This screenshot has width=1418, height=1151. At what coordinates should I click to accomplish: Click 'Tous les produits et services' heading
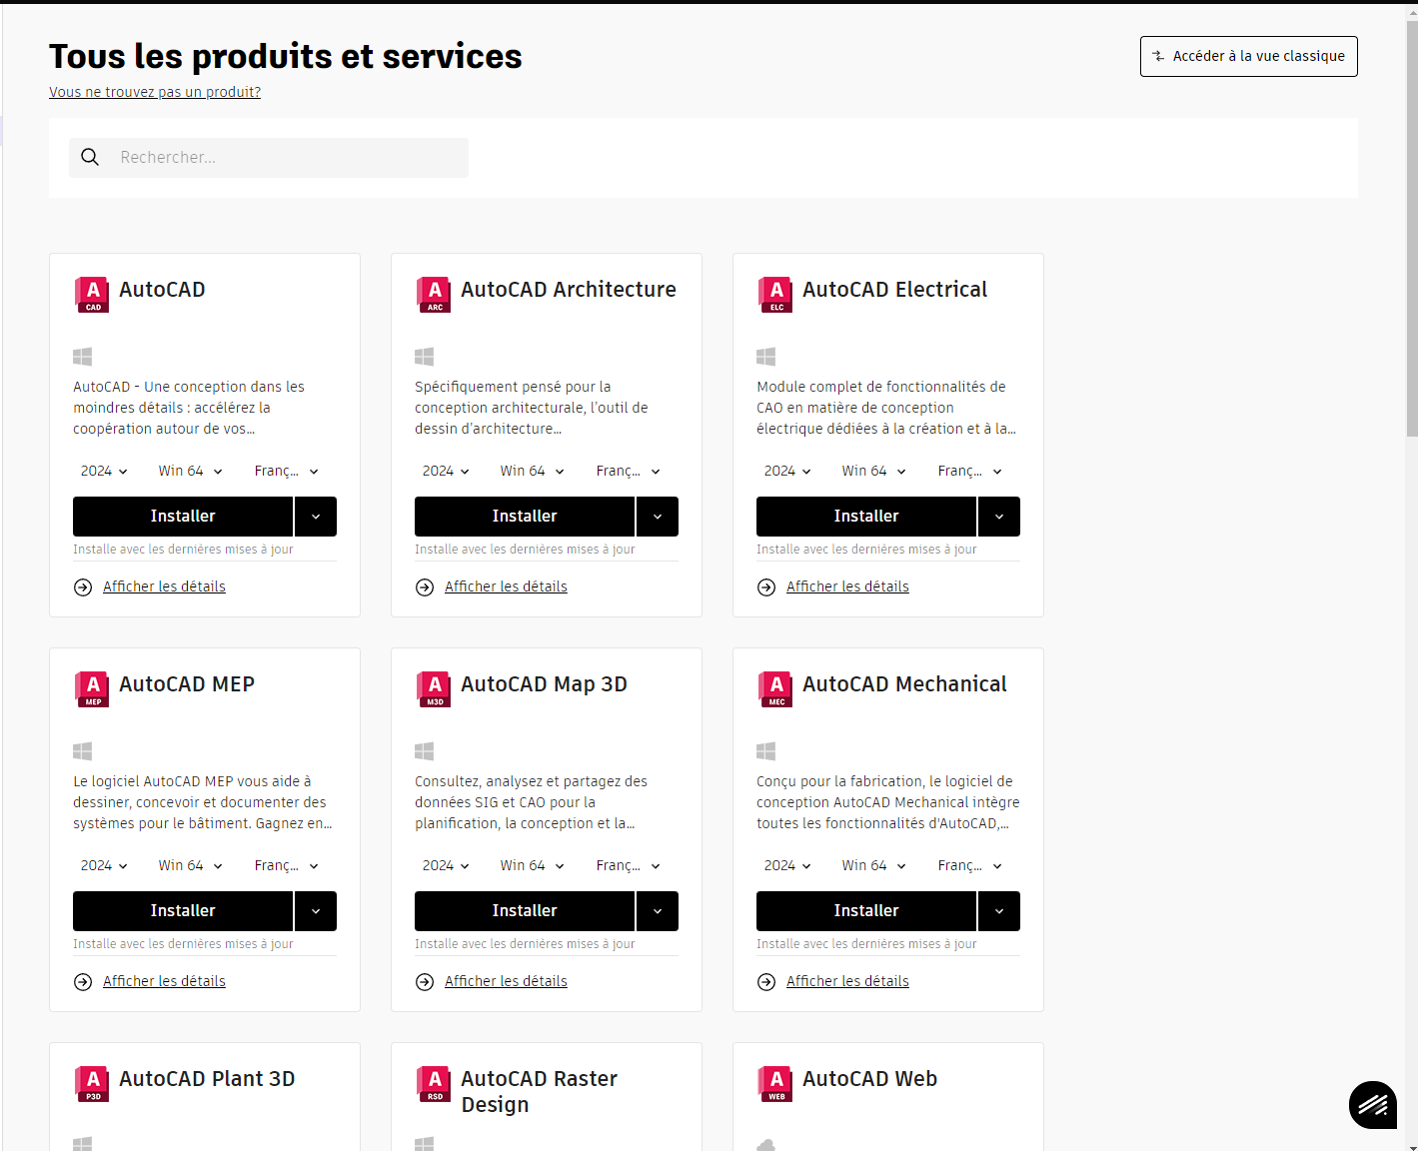click(286, 57)
